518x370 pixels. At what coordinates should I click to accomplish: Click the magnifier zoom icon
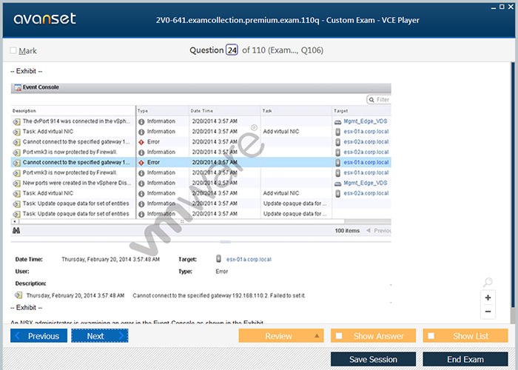[x=488, y=282]
